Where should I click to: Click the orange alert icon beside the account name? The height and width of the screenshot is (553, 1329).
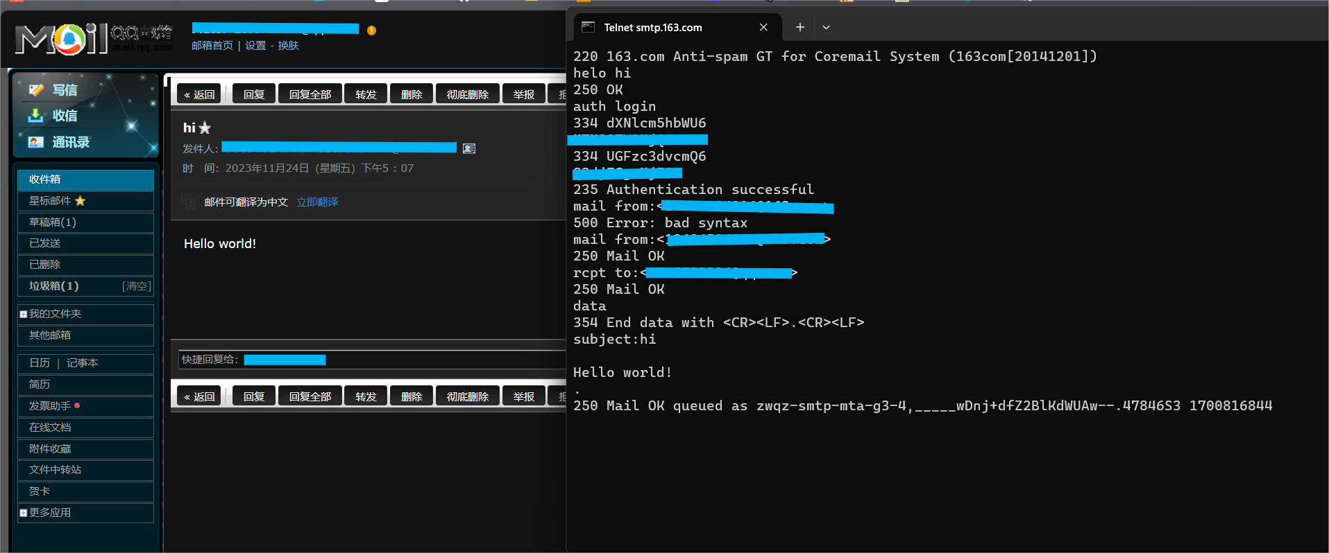tap(371, 30)
